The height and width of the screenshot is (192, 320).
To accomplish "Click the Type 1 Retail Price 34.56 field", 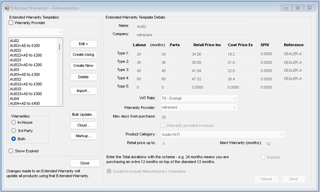I will 205,54.
